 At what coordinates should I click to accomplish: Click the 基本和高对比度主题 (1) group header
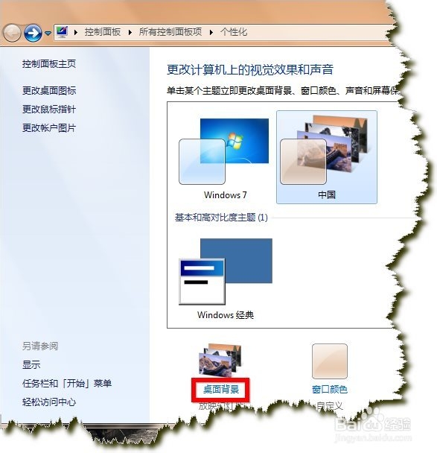(x=221, y=218)
